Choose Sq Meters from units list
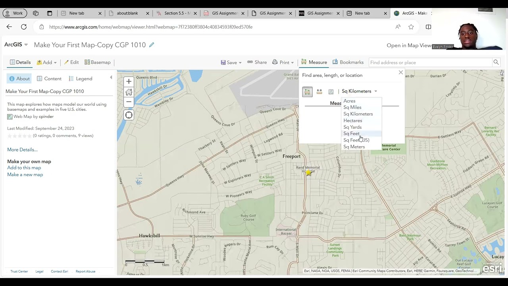The width and height of the screenshot is (508, 286). coord(354,147)
